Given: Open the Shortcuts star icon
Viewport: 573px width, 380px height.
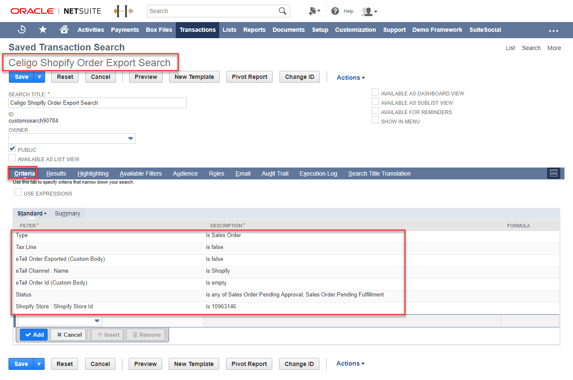Looking at the screenshot, I should [43, 30].
